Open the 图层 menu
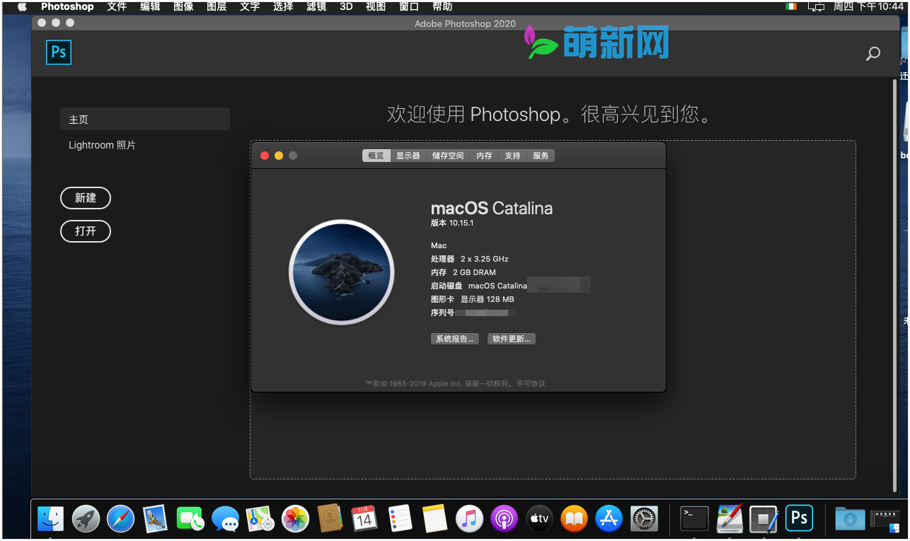Image resolution: width=910 pixels, height=541 pixels. (217, 6)
